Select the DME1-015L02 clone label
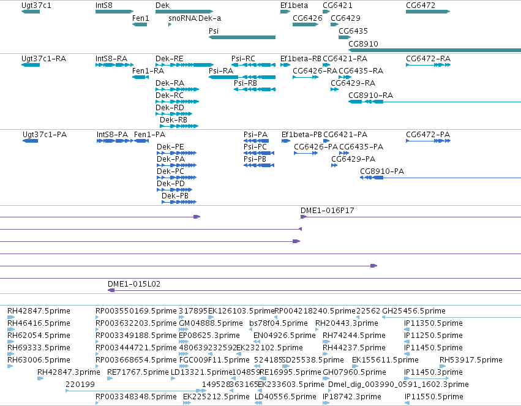The height and width of the screenshot is (406, 521). pyautogui.click(x=134, y=284)
